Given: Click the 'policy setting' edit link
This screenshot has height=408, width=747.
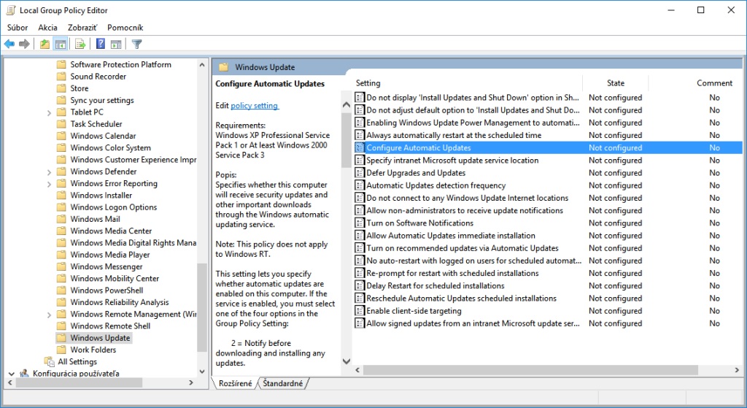Looking at the screenshot, I should (x=255, y=106).
